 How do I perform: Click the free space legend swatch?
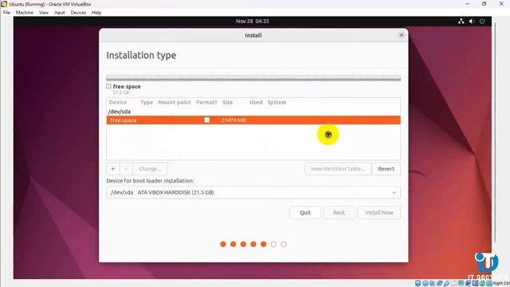click(108, 86)
